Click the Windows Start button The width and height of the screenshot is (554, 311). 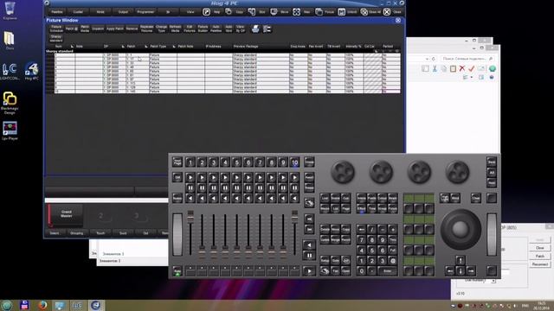click(x=6, y=305)
